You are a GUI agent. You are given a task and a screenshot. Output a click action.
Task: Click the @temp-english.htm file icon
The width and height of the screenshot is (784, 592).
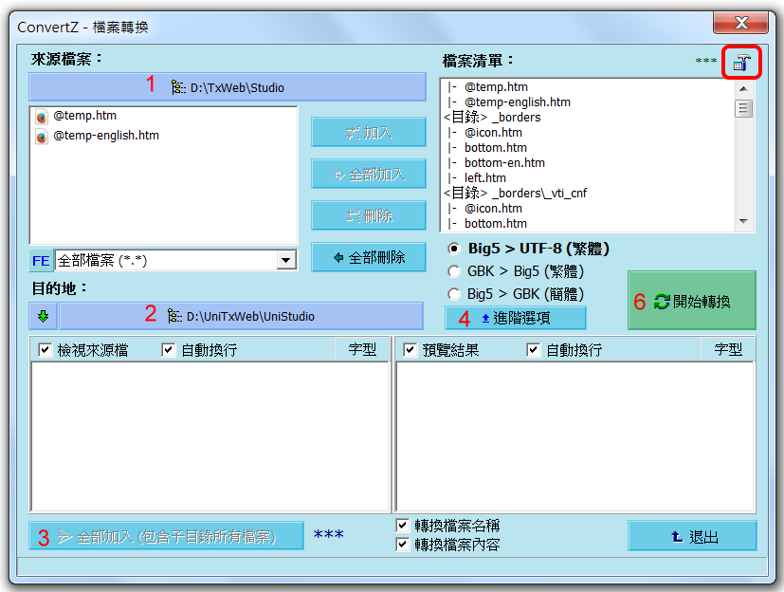pyautogui.click(x=42, y=136)
